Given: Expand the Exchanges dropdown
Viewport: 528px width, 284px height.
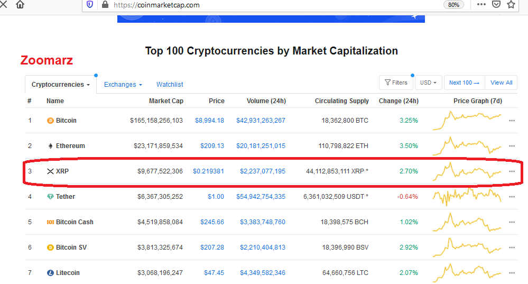Looking at the screenshot, I should tap(123, 85).
